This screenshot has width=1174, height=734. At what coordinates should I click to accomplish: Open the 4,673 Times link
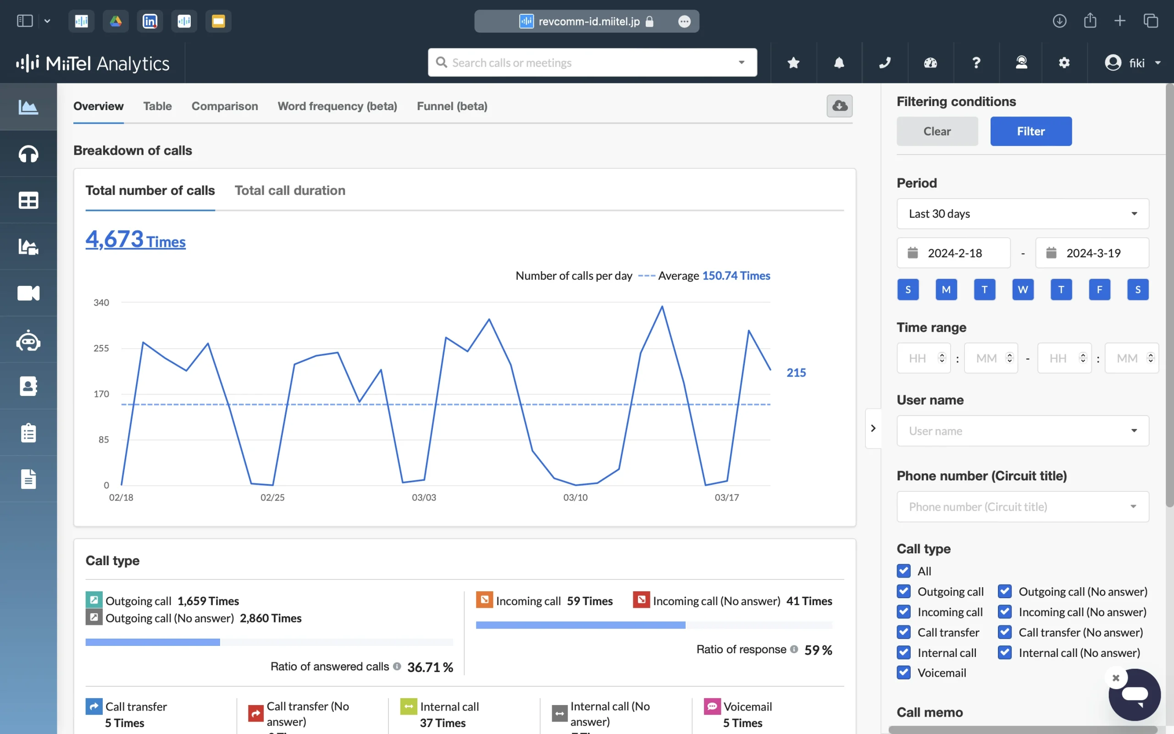[135, 239]
